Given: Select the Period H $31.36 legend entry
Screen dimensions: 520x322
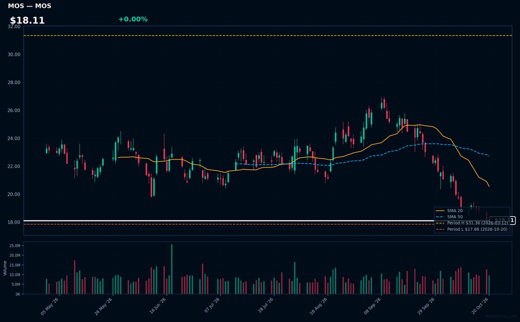Looking at the screenshot, I should pos(472,223).
